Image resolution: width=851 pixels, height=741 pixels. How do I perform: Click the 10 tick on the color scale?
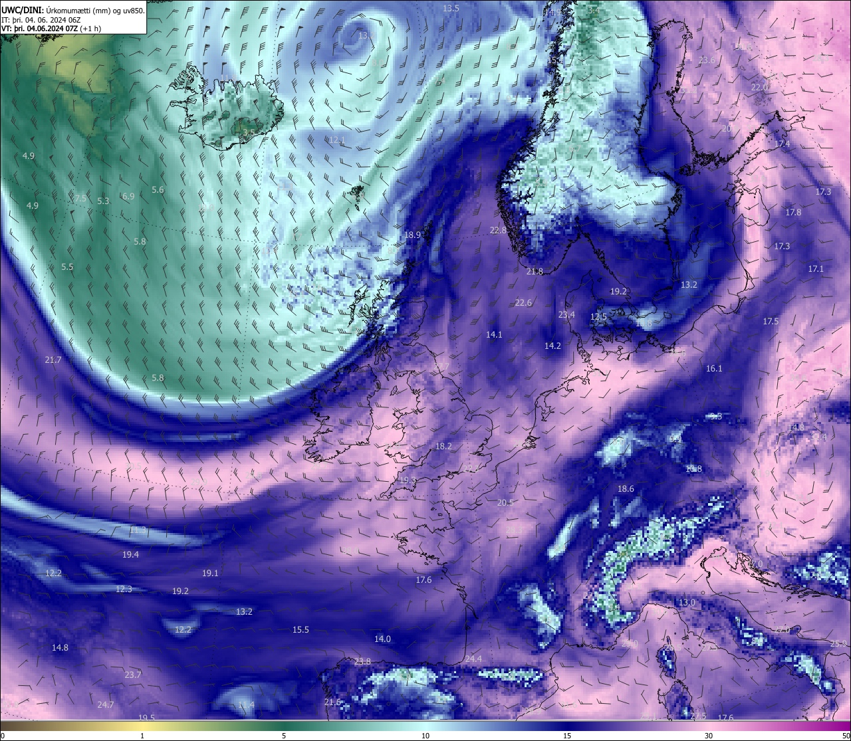425,736
